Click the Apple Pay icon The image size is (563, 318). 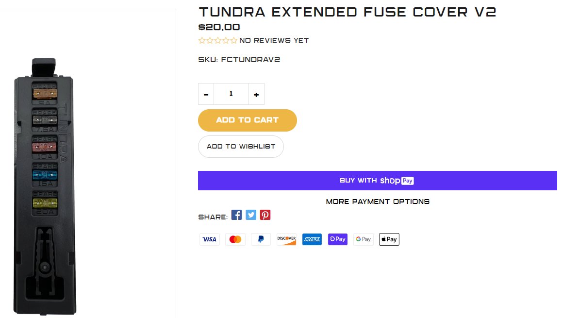(x=389, y=239)
